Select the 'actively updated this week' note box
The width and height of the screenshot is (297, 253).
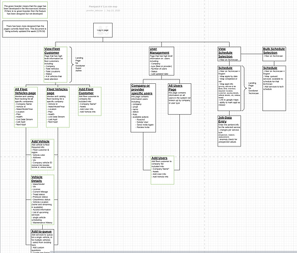[25, 29]
